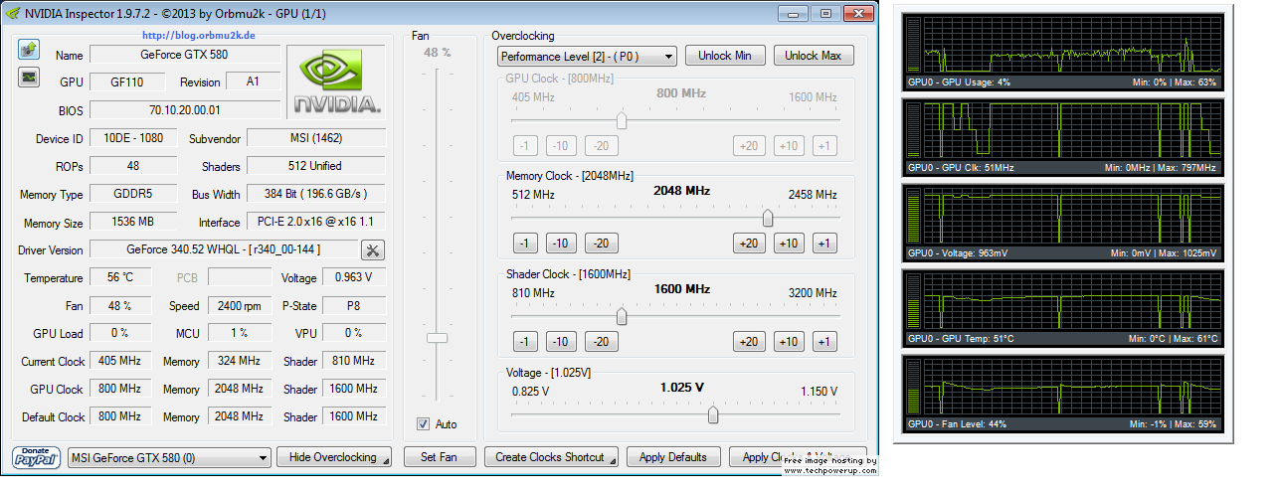Click the Voltage slider handle

713,414
